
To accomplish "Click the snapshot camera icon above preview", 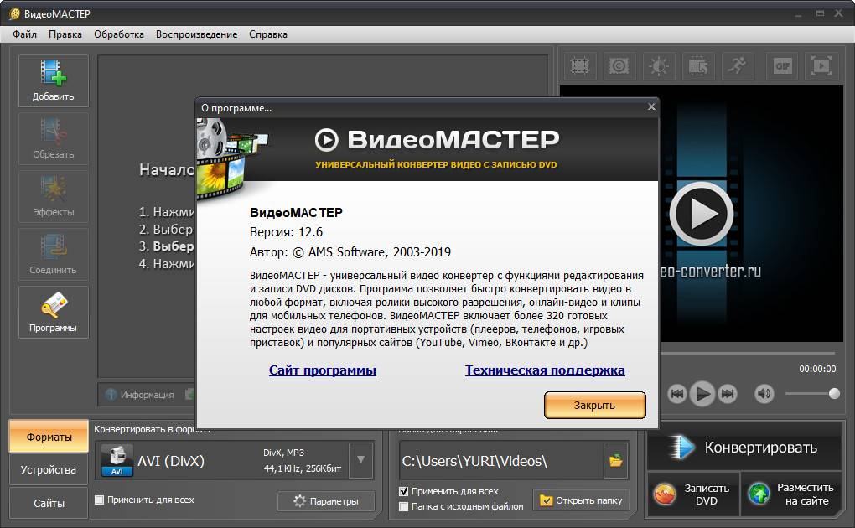I will [619, 66].
